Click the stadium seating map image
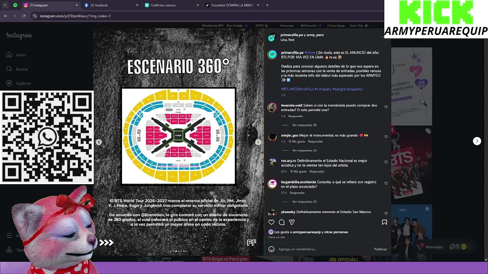Screen dimensions: 488x274 pyautogui.click(x=178, y=136)
